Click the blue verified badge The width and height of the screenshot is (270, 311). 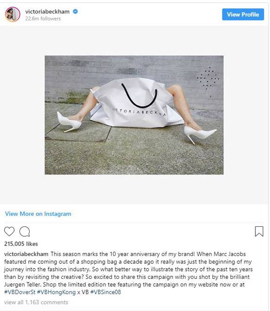point(75,12)
